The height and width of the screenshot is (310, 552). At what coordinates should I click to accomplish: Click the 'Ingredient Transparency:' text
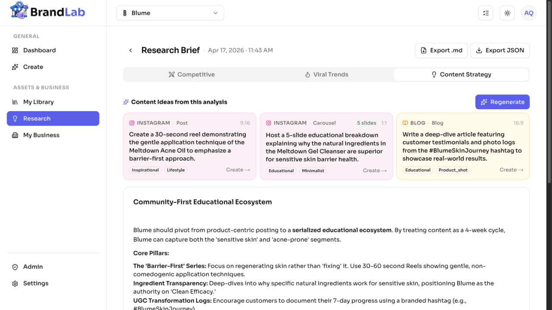coord(170,283)
